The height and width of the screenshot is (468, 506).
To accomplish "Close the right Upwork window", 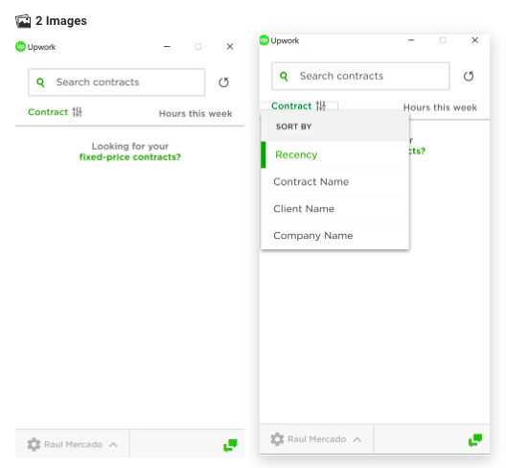I will pyautogui.click(x=474, y=40).
